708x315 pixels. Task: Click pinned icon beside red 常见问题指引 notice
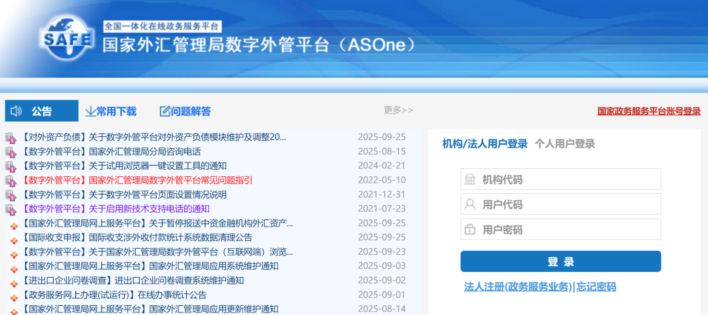click(10, 181)
